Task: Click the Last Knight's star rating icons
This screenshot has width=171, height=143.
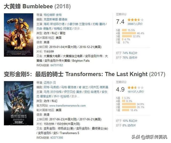Action: pyautogui.click(x=135, y=88)
